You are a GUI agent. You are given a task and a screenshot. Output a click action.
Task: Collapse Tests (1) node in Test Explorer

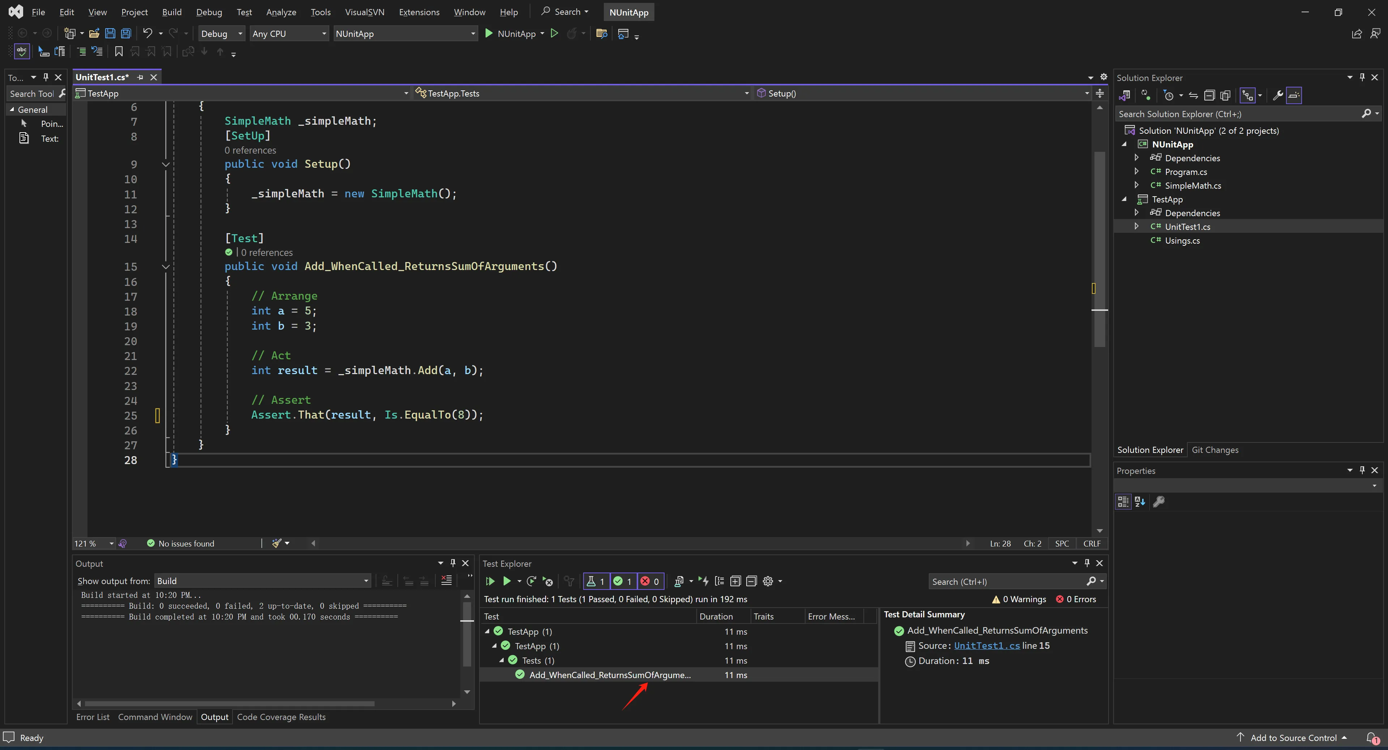pyautogui.click(x=501, y=661)
